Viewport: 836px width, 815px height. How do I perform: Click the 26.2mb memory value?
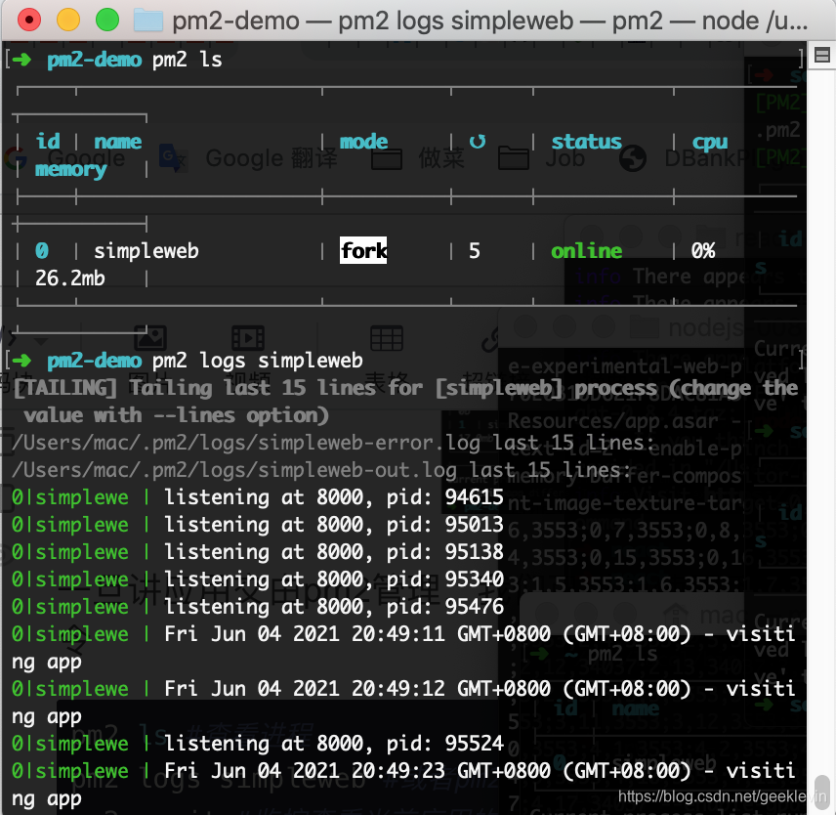pyautogui.click(x=70, y=278)
